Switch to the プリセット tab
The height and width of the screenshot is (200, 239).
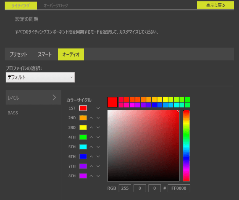(19, 54)
